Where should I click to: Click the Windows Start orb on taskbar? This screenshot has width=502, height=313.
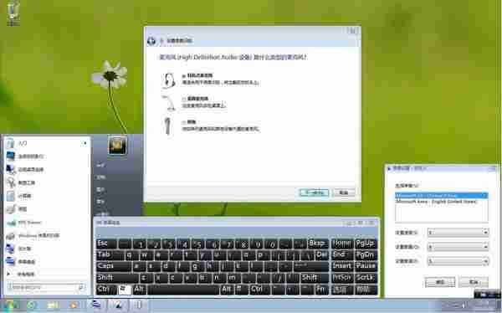click(x=9, y=305)
